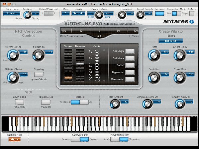This screenshot has height=149, width=199.
Task: Click the Transpose value field
Action: pyautogui.click(x=130, y=13)
